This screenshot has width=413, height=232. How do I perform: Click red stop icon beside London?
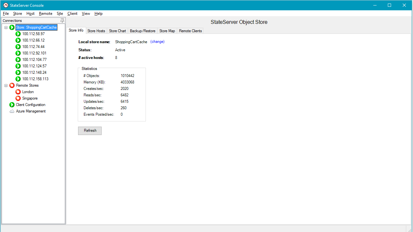[x=18, y=92]
